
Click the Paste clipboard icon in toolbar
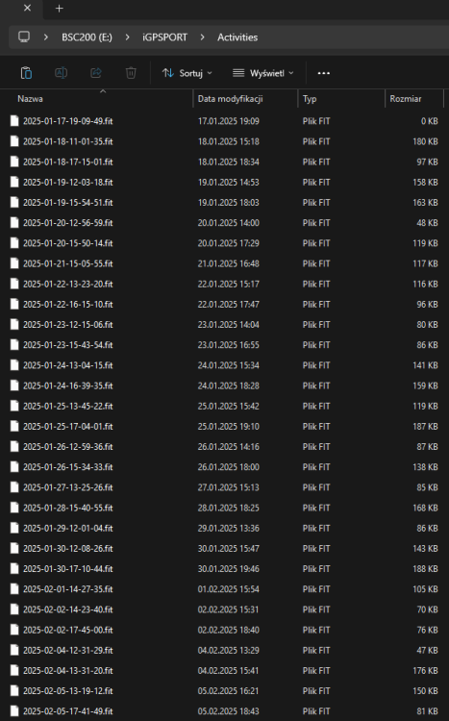[x=26, y=73]
